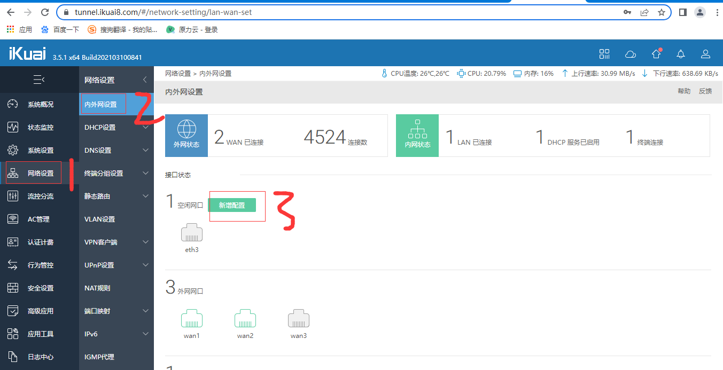Open the IGMP代理 submenu item
The image size is (723, 370).
pos(116,357)
